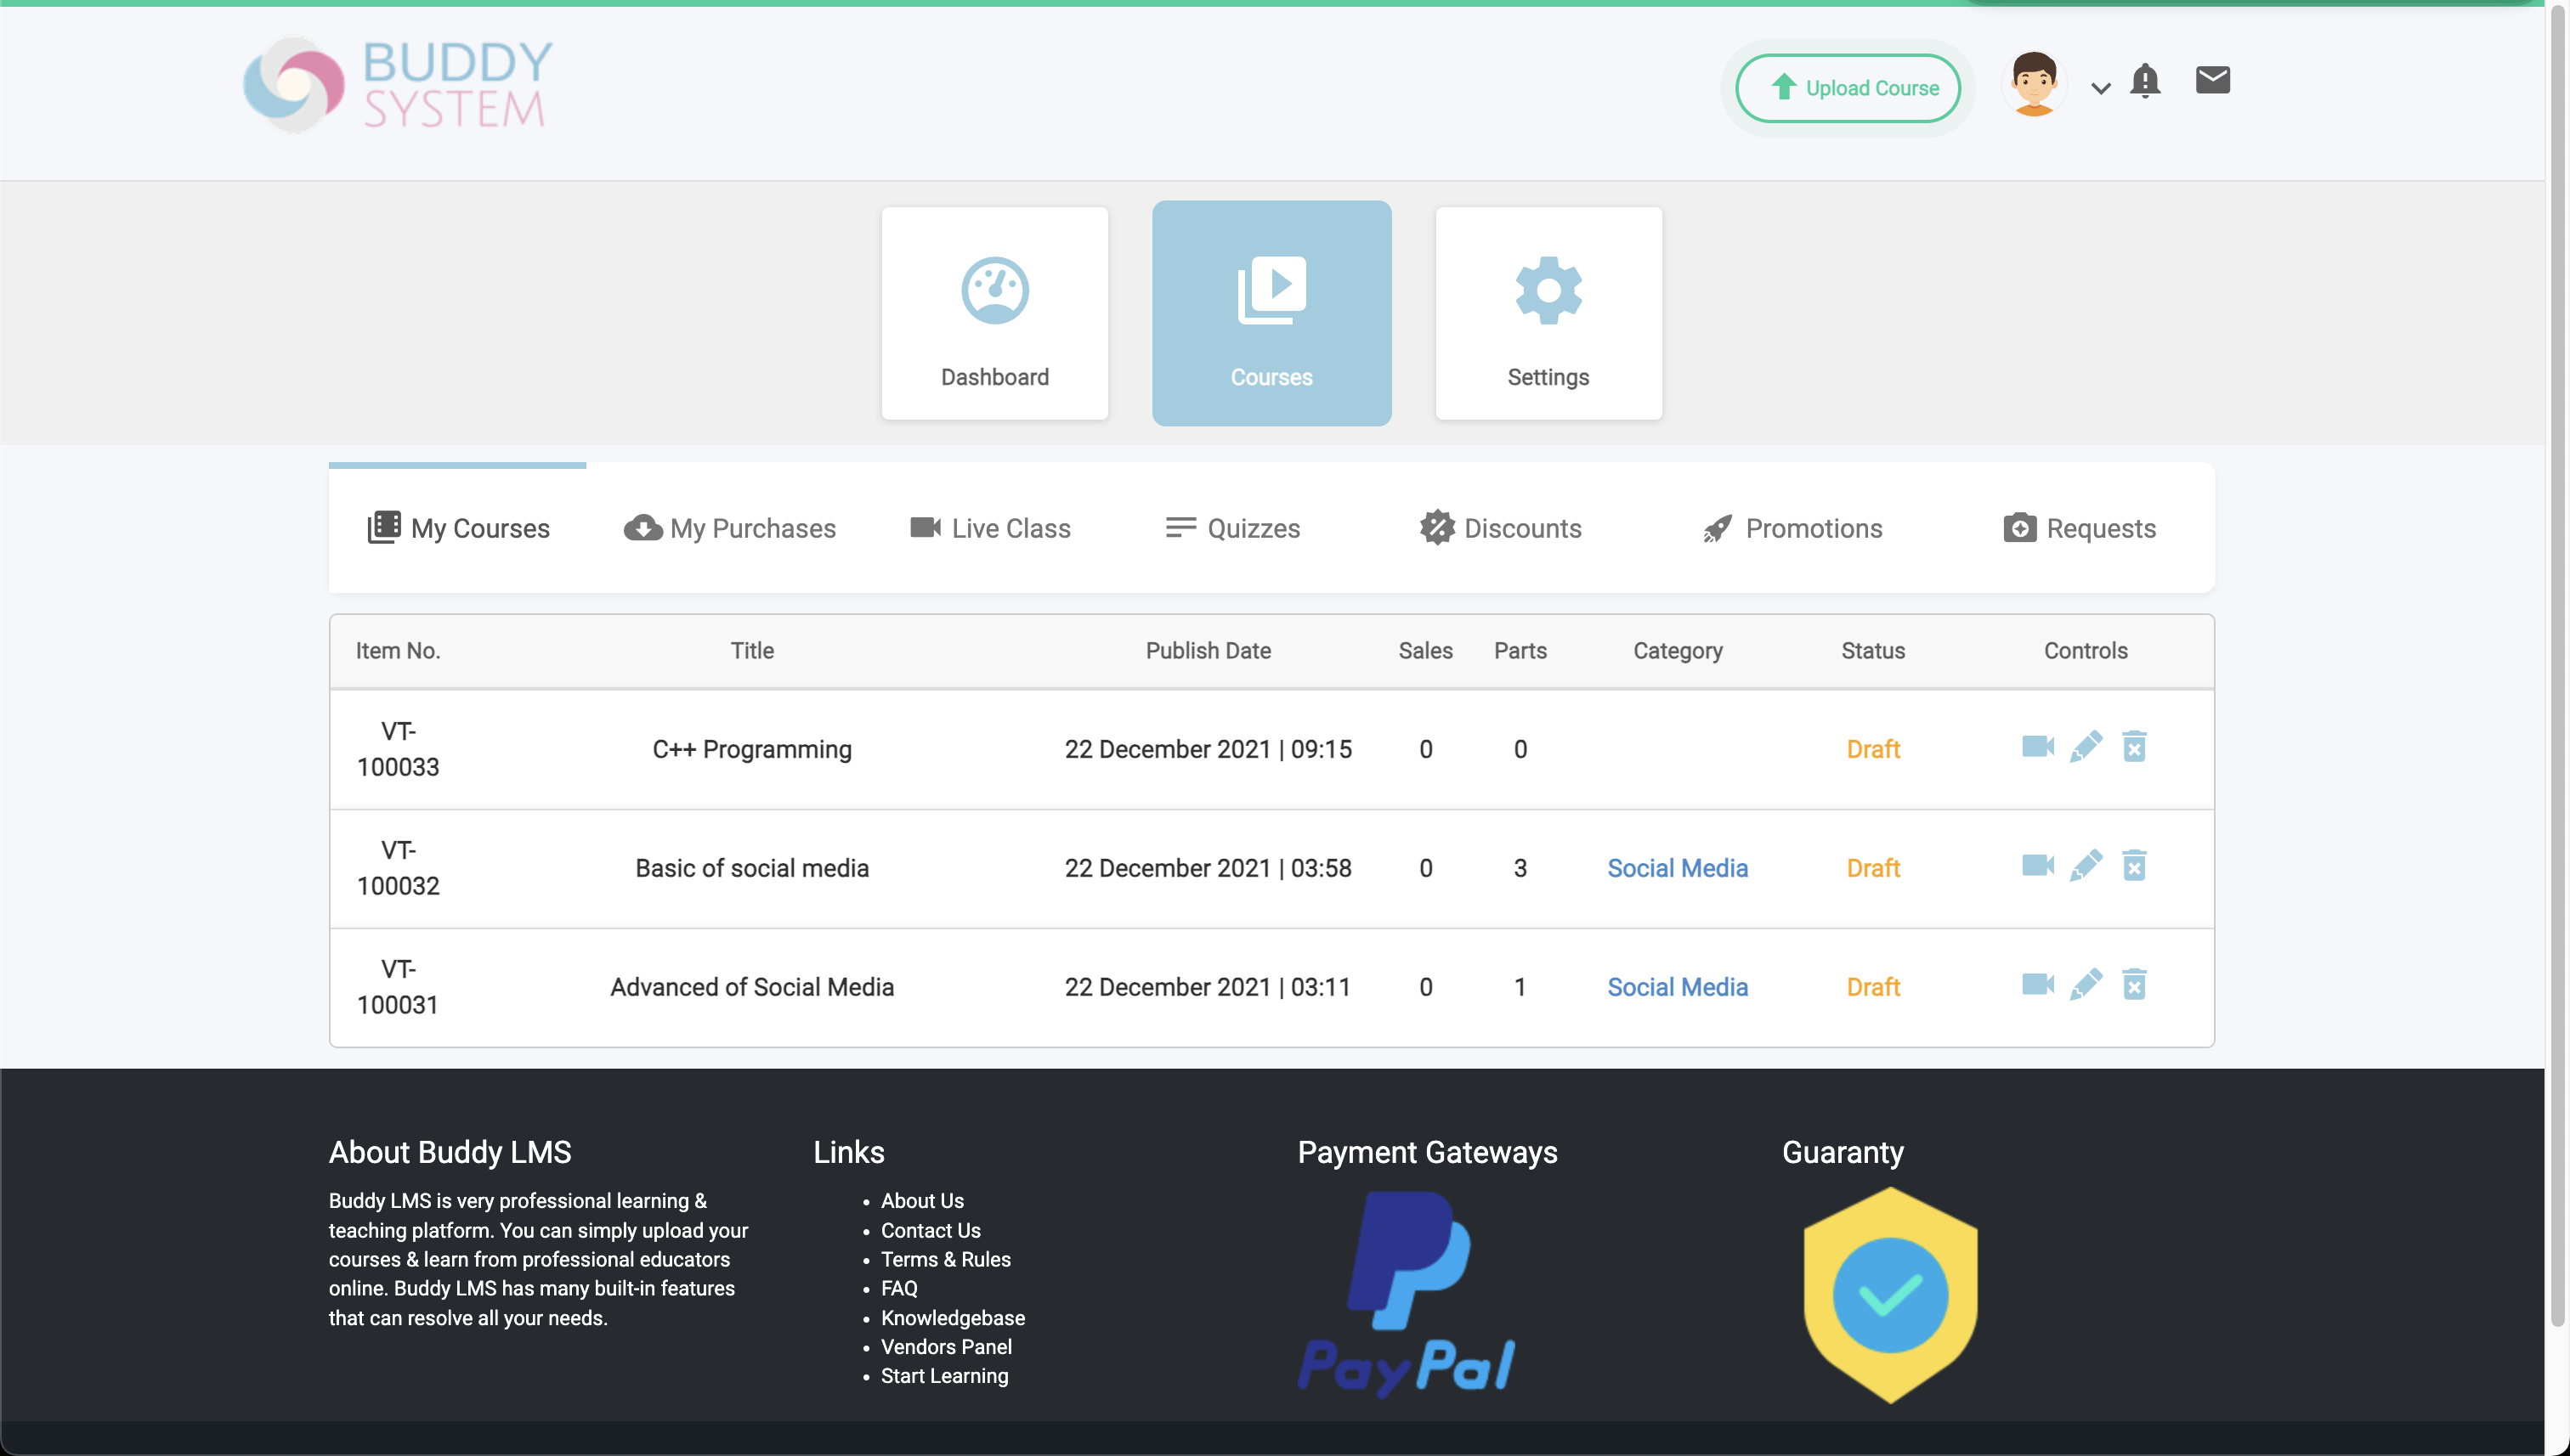2570x1456 pixels.
Task: Open the mail envelope icon
Action: 2212,80
